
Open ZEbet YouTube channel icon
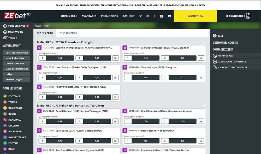tap(169, 16)
